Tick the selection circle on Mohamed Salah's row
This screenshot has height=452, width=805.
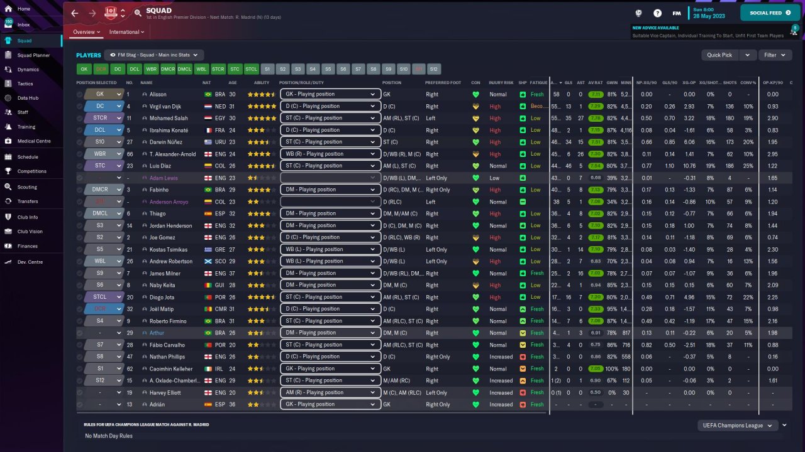[x=80, y=118]
